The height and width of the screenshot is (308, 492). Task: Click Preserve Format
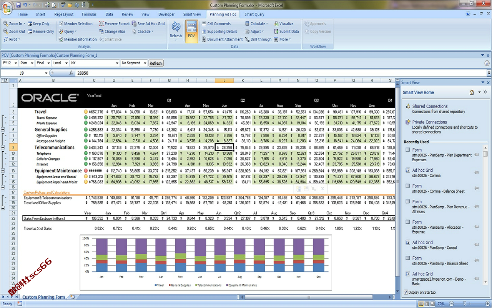click(114, 23)
